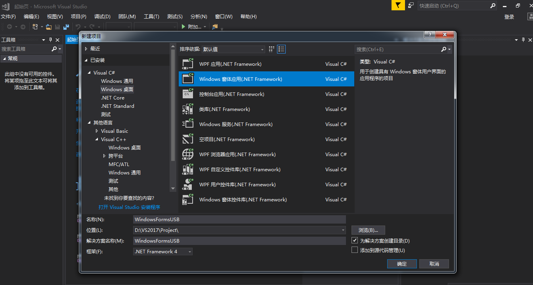
Task: Click the navigate backward arrow in toolbar
Action: point(9,27)
